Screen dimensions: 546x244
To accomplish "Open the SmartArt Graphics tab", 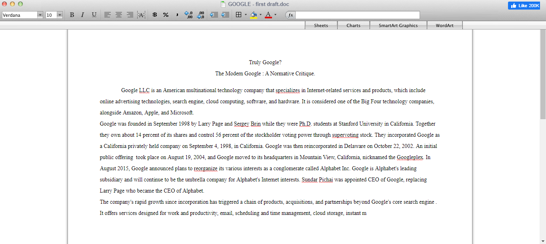I will [398, 25].
